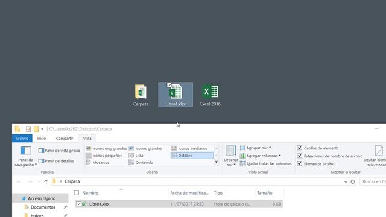Screen dimensions: 386x217
Task: Toggle Casillas de elemento checkbox
Action: click(299, 148)
